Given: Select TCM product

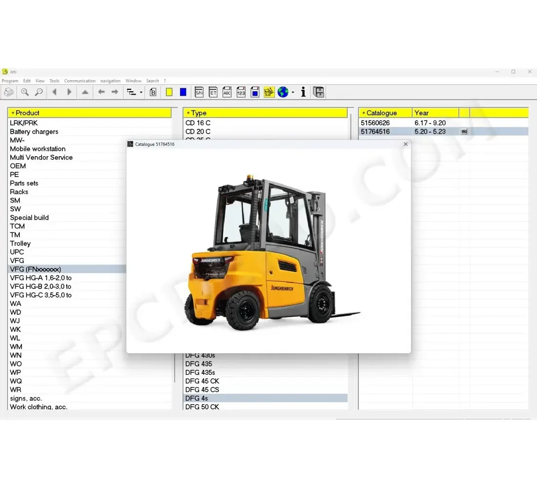Looking at the screenshot, I should pyautogui.click(x=17, y=226).
